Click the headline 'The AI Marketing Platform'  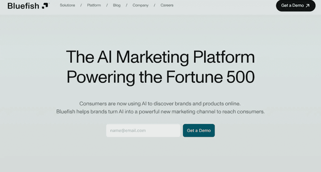[x=160, y=57]
